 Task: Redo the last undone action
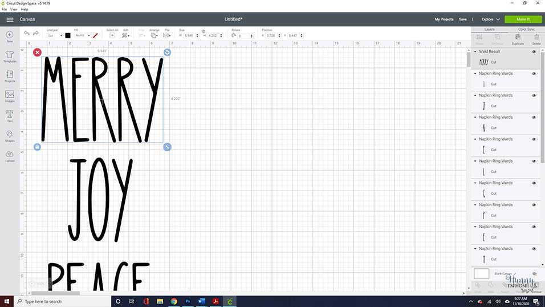36,34
